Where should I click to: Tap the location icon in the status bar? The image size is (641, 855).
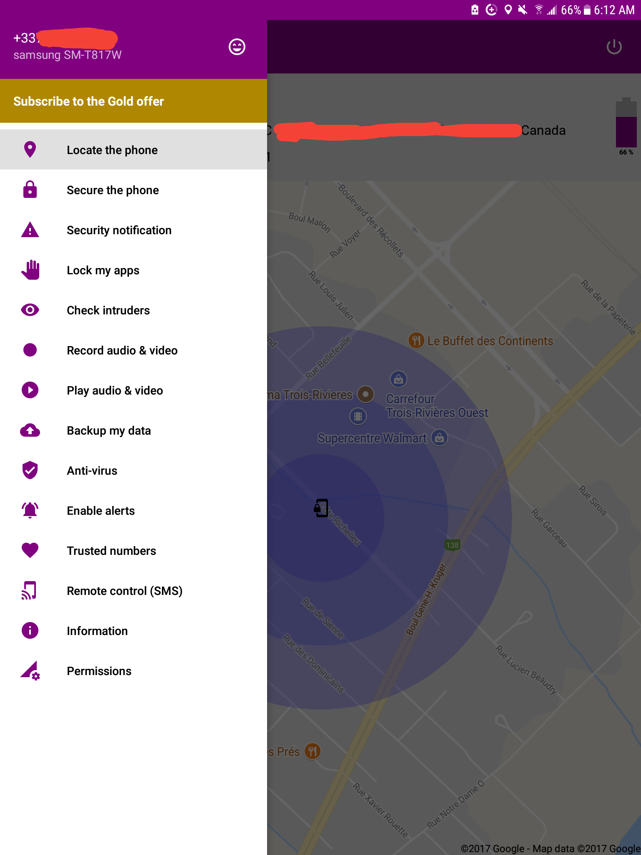pos(508,10)
